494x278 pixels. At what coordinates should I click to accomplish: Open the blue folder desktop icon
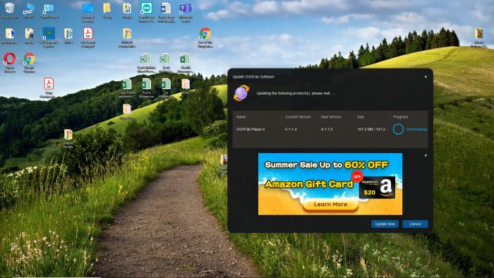pos(88,12)
